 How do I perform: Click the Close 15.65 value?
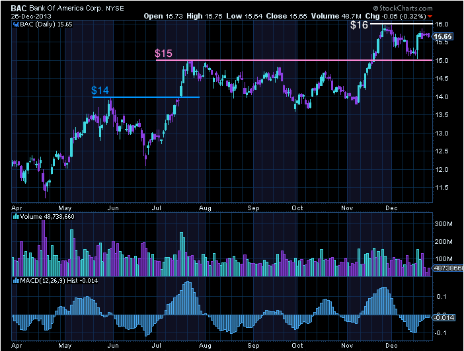(286, 17)
